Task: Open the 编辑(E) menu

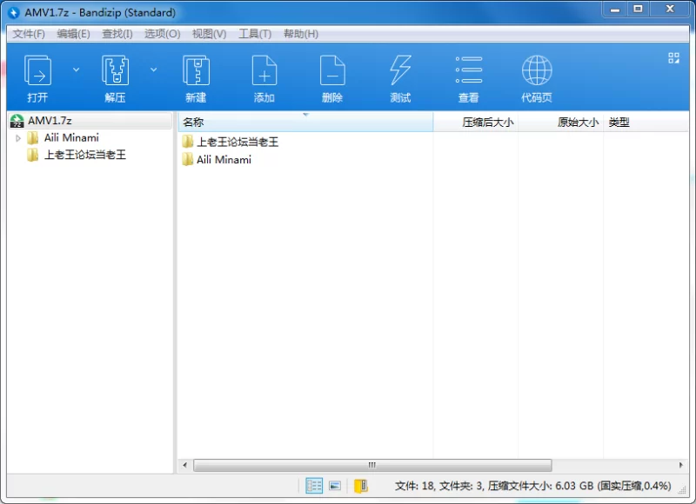Action: point(73,34)
